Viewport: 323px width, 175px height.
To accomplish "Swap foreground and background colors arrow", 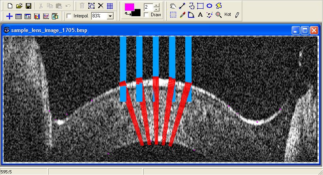I will tap(128, 14).
